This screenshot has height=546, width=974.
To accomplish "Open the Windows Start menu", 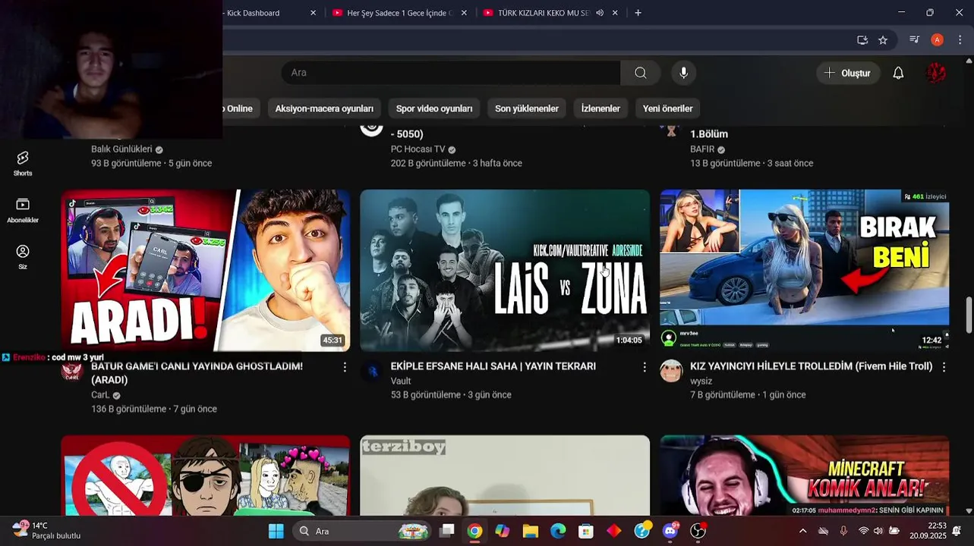I will coord(276,531).
